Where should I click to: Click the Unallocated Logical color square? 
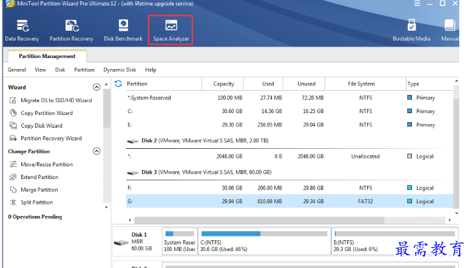click(x=410, y=156)
